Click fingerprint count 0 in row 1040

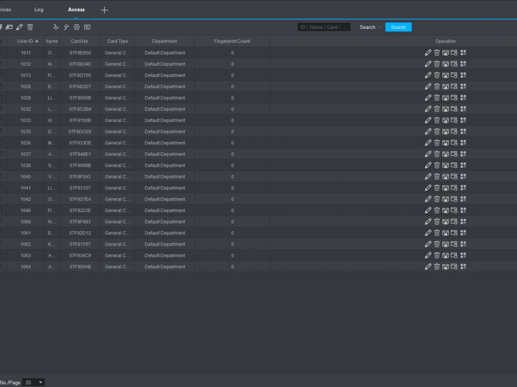[233, 176]
